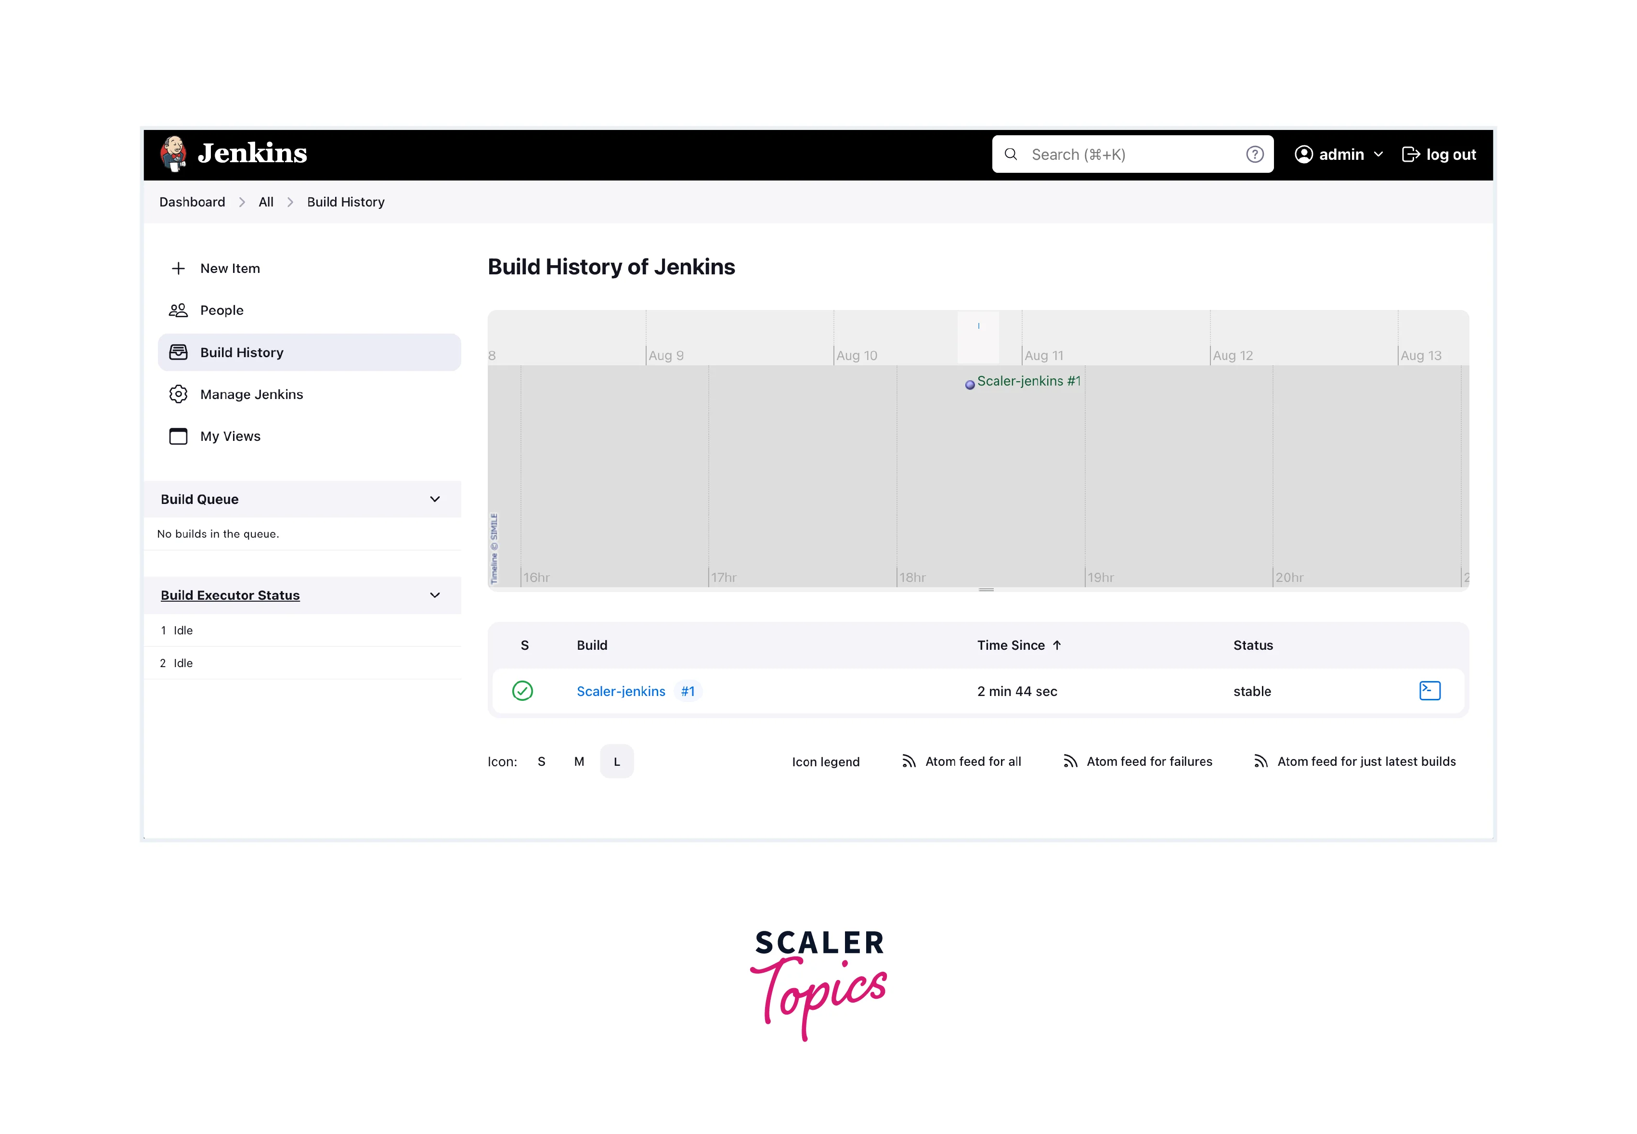1637x1134 pixels.
Task: Collapse the Build Executor Status panel
Action: 435,595
